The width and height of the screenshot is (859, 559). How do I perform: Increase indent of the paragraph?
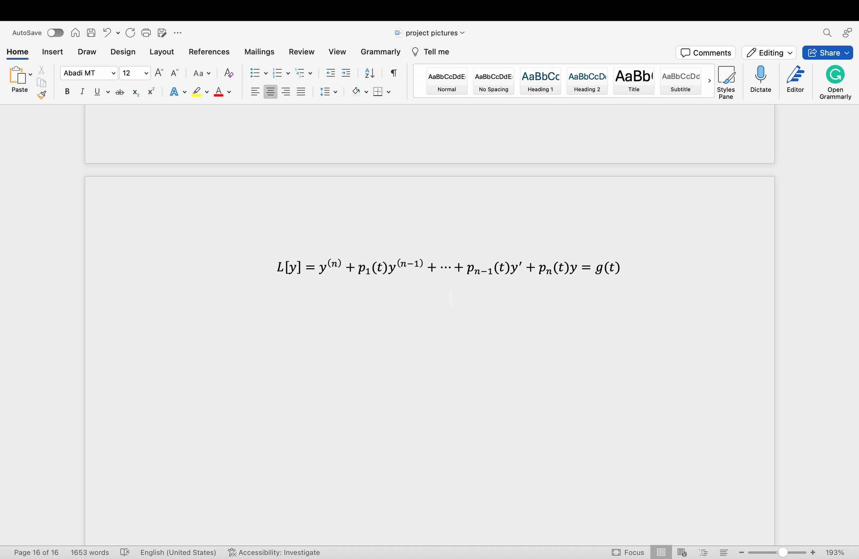346,73
